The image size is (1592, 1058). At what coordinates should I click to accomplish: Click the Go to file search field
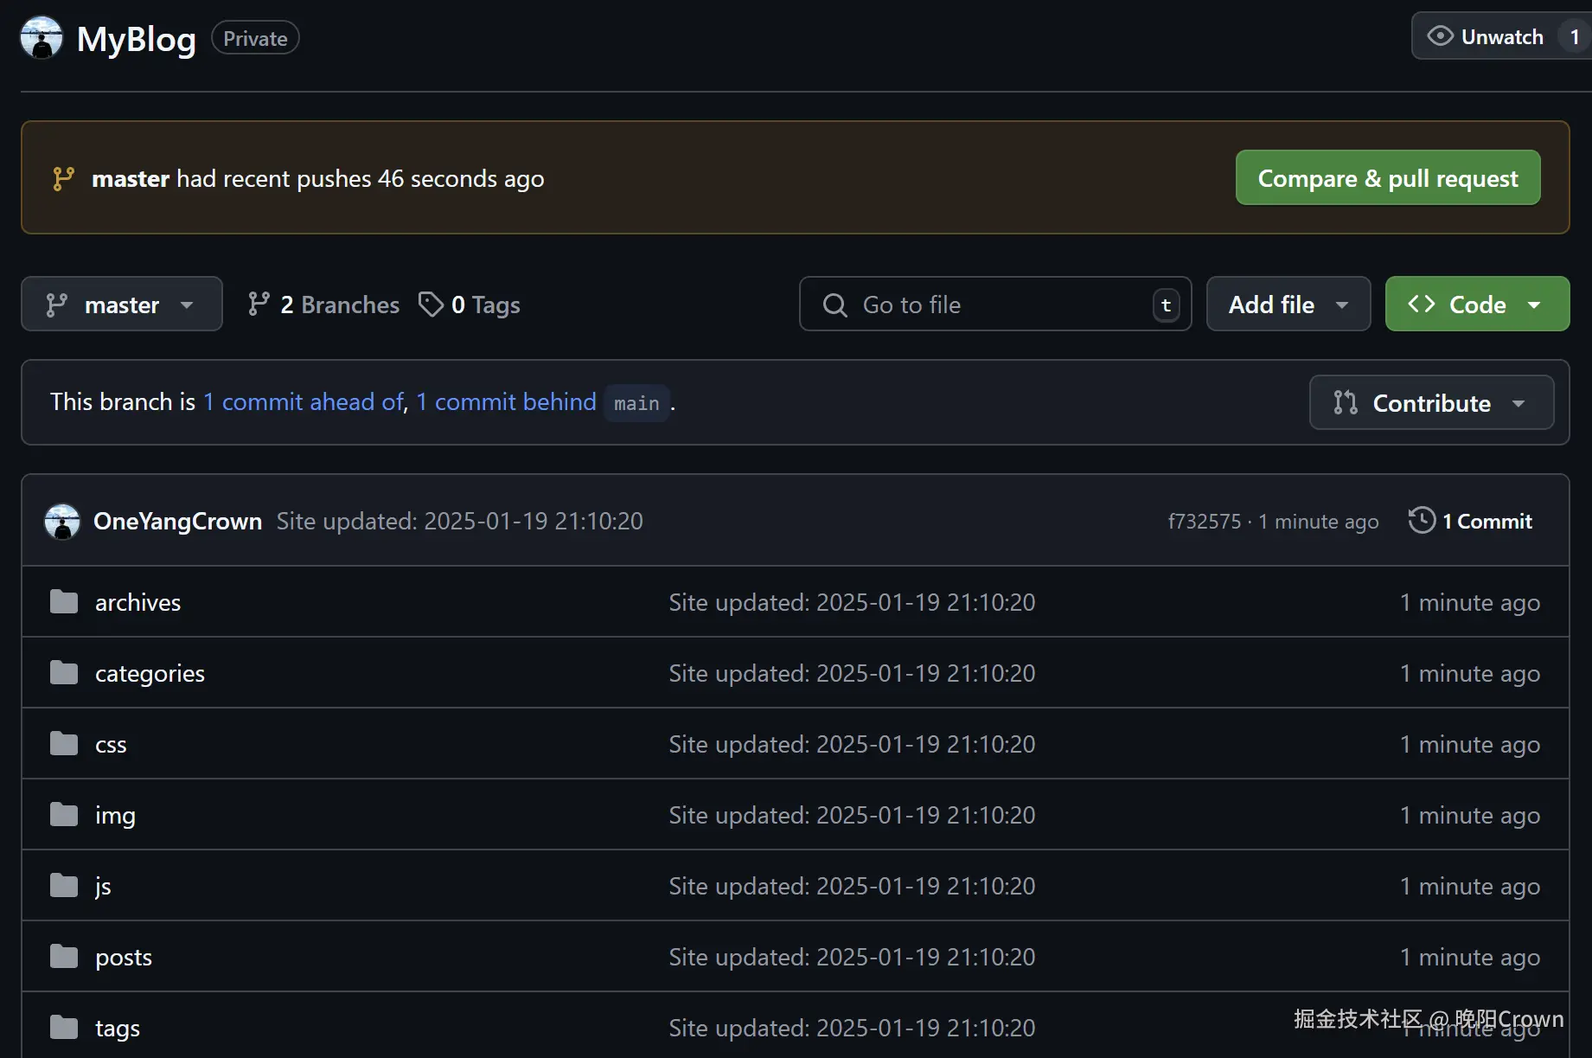point(994,305)
